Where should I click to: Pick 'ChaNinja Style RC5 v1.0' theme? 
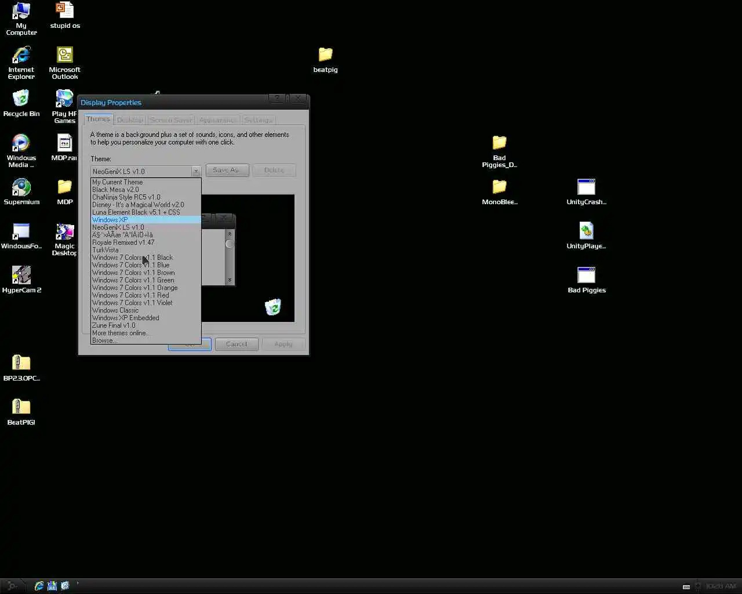pyautogui.click(x=146, y=197)
